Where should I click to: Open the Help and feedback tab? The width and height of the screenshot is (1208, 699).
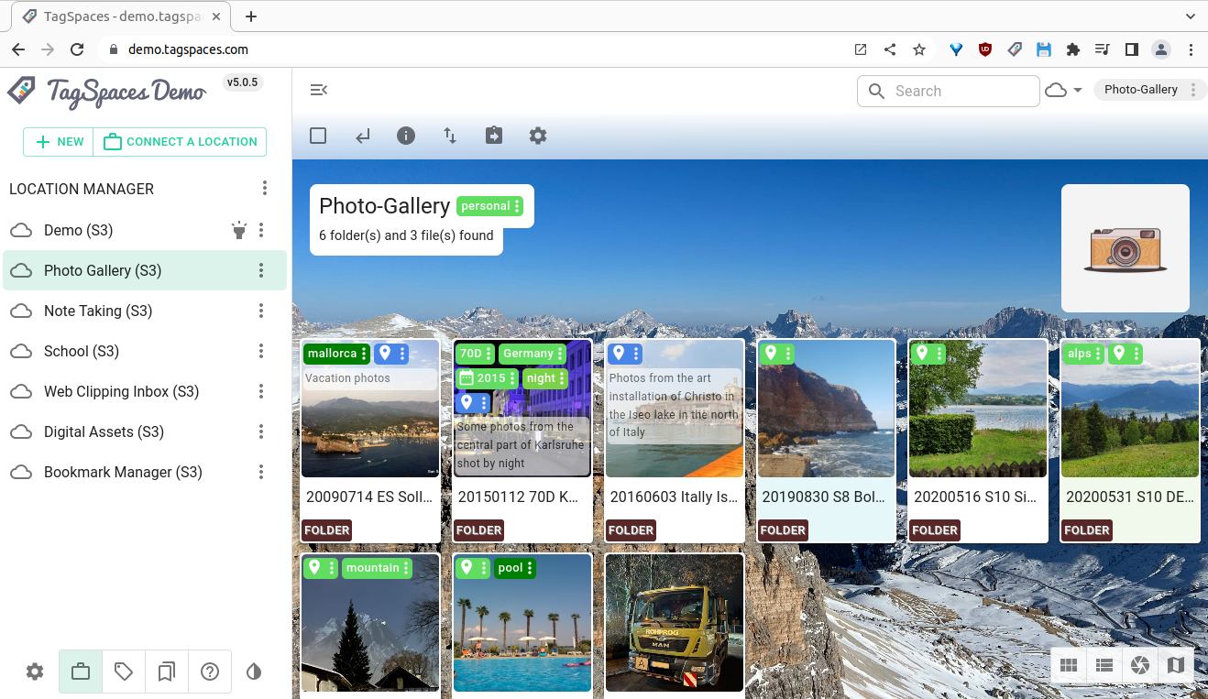click(x=209, y=672)
